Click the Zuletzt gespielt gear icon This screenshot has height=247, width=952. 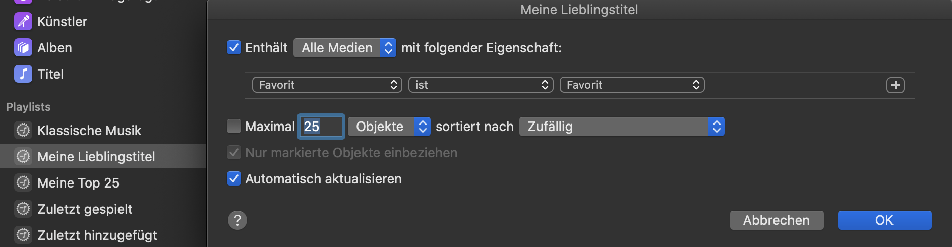[23, 209]
